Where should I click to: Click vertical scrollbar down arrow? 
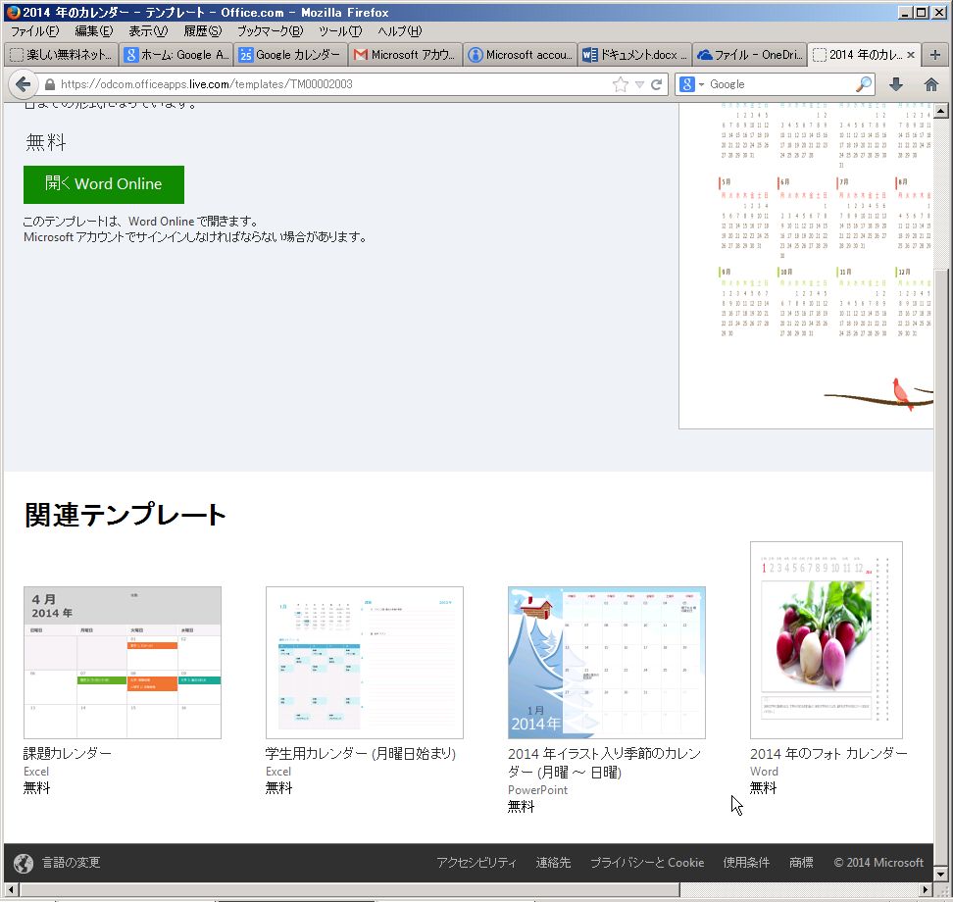pos(941,875)
